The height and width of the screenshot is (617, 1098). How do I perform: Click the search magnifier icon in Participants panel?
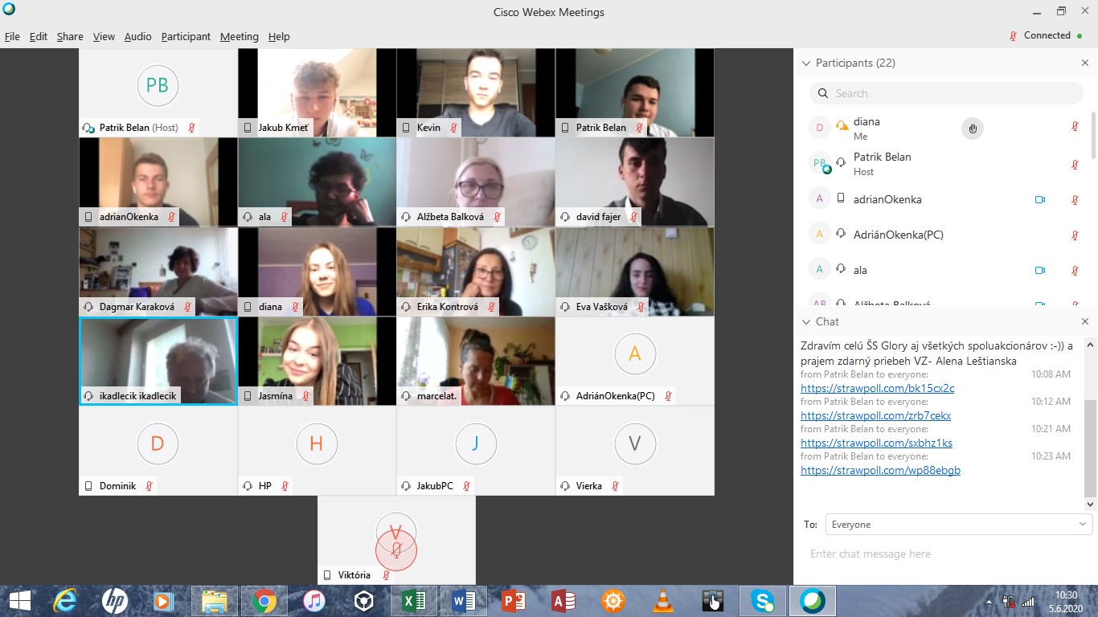pyautogui.click(x=823, y=93)
